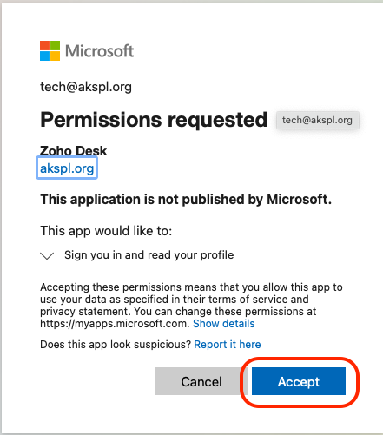Viewport: 383px width, 435px height.
Task: Click the red square of Microsoft logo
Action: 45,45
